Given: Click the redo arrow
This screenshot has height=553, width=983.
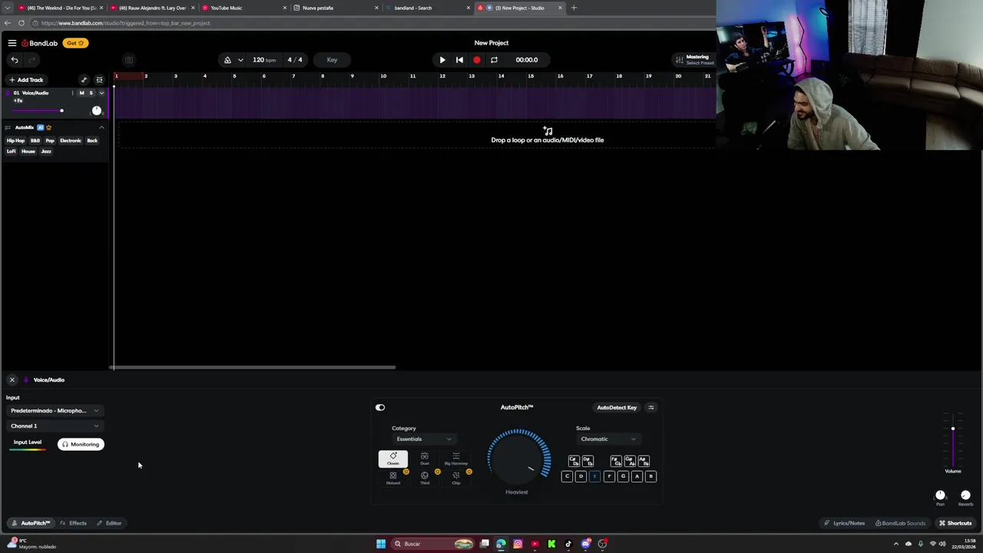Looking at the screenshot, I should 31,60.
